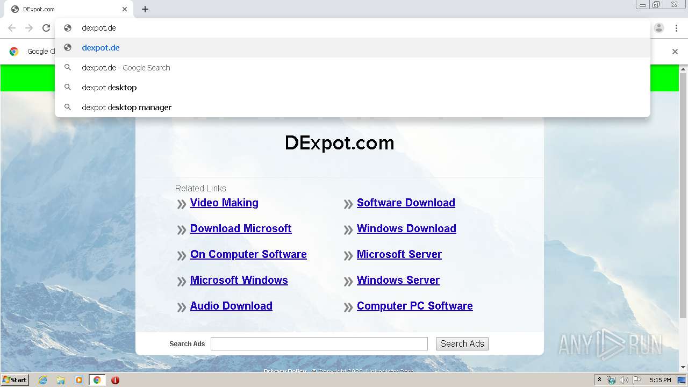This screenshot has width=688, height=387.
Task: Click the address bar text dexpot.de
Action: 99,28
